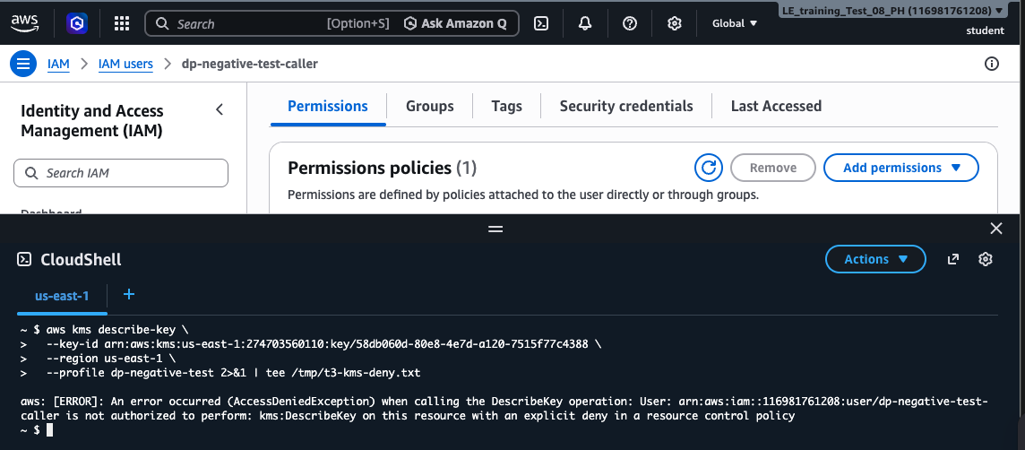Switch to the Groups tab
The height and width of the screenshot is (450, 1025).
click(429, 106)
